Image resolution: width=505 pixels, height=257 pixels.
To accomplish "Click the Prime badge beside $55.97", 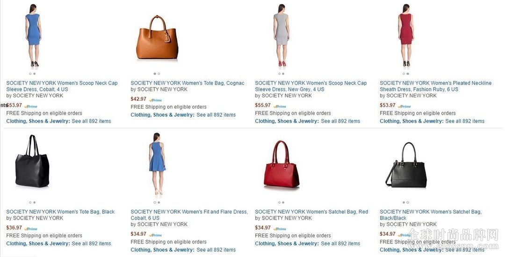I will [280, 106].
